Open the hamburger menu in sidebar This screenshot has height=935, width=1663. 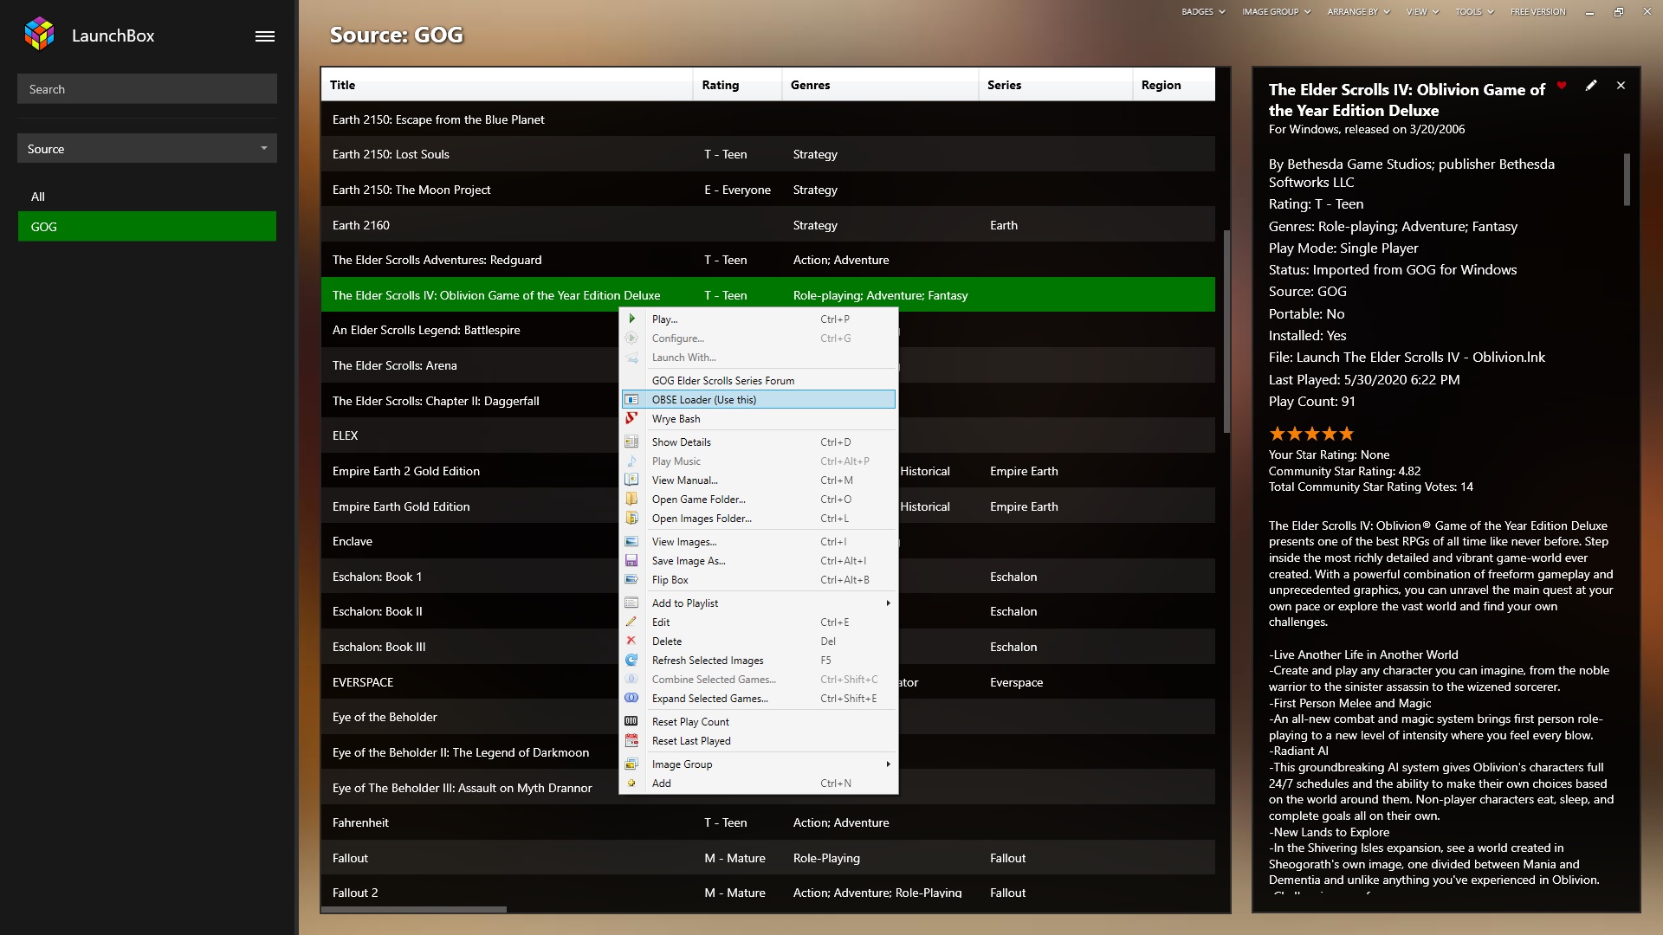tap(265, 36)
